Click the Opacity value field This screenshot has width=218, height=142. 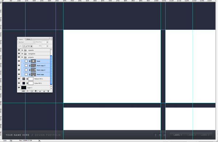pyautogui.click(x=44, y=42)
